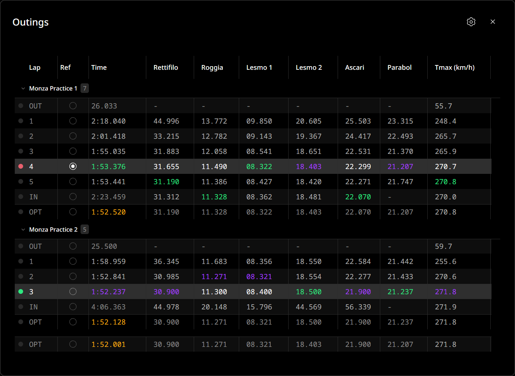
Task: Toggle the dot on lap 1:55.035 row
Action: [x=21, y=151]
